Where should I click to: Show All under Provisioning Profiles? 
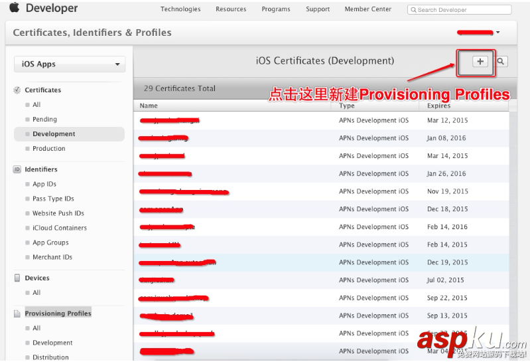(36, 328)
